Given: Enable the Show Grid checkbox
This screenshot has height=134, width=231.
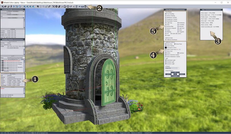Looking at the screenshot, I should pyautogui.click(x=166, y=51).
